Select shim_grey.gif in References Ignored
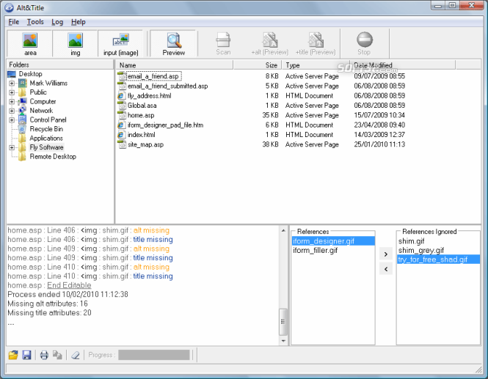The image size is (488, 379). pos(438,250)
